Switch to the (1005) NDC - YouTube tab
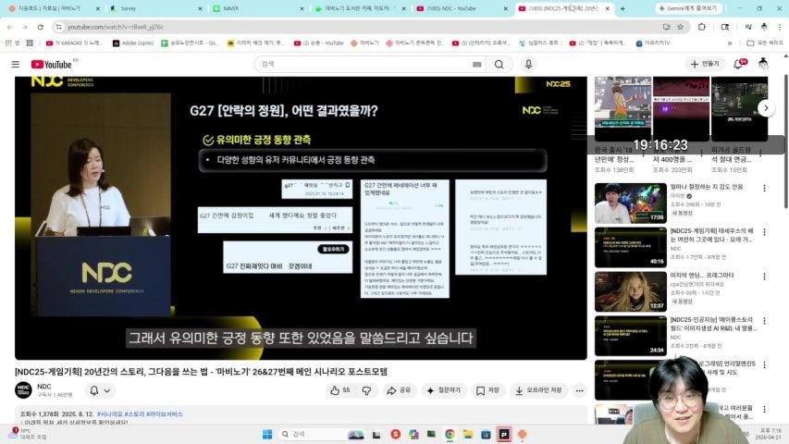The image size is (789, 444). [461, 8]
